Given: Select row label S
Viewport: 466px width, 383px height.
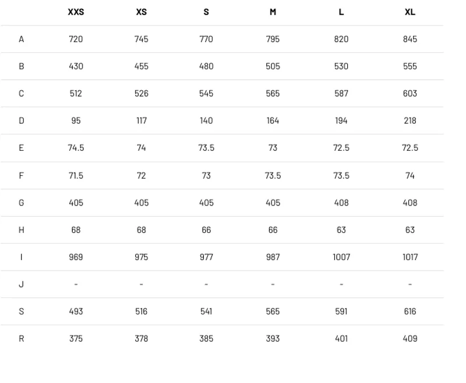Looking at the screenshot, I should (x=21, y=311).
